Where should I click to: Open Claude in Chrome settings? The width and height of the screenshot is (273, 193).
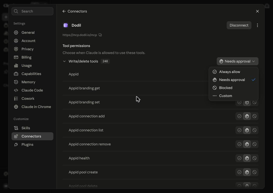tap(32, 107)
